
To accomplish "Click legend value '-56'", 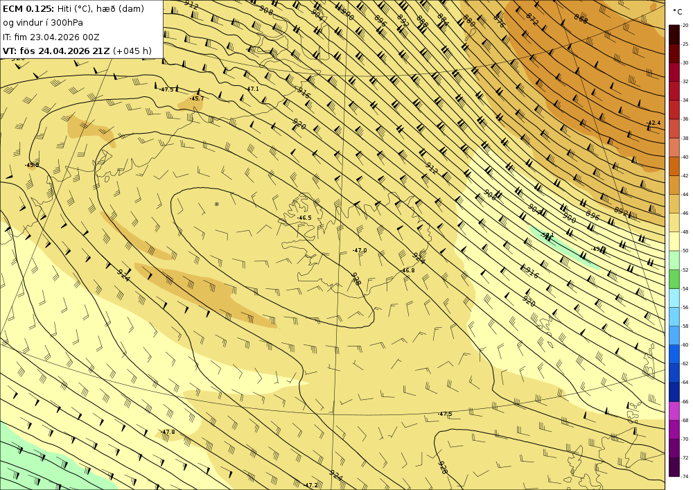I will (685, 307).
